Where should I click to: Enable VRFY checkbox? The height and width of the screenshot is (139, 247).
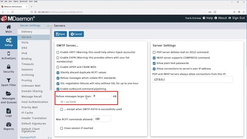click(58, 53)
